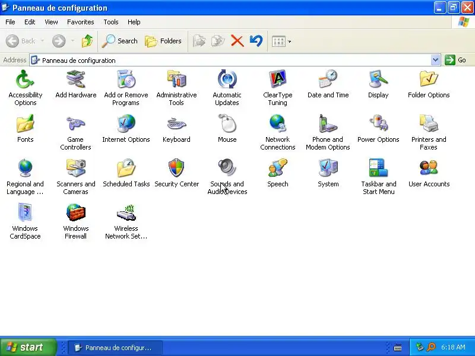Open the Edit menu
Screen dimensions: 475x356
coord(30,22)
